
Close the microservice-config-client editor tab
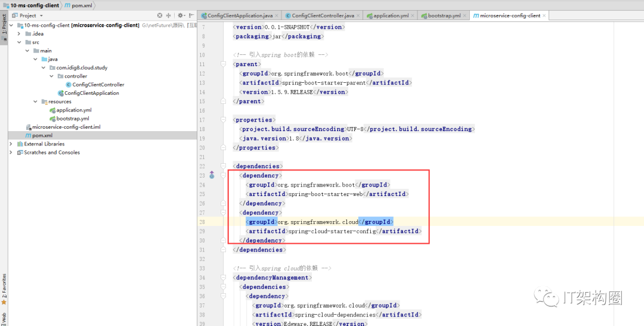pos(544,15)
